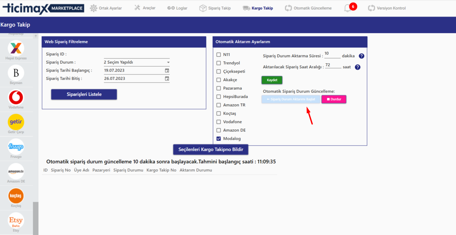Click Seçilenleri Kargo Takipno Bildir button
Image resolution: width=456 pixels, height=235 pixels.
coord(211,150)
